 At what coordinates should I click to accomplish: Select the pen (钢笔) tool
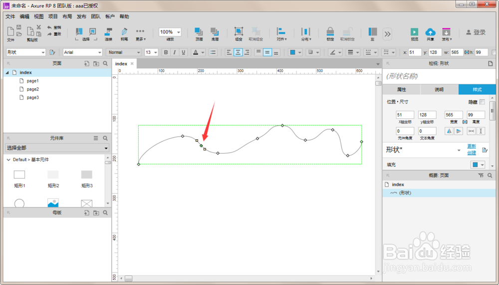[124, 32]
